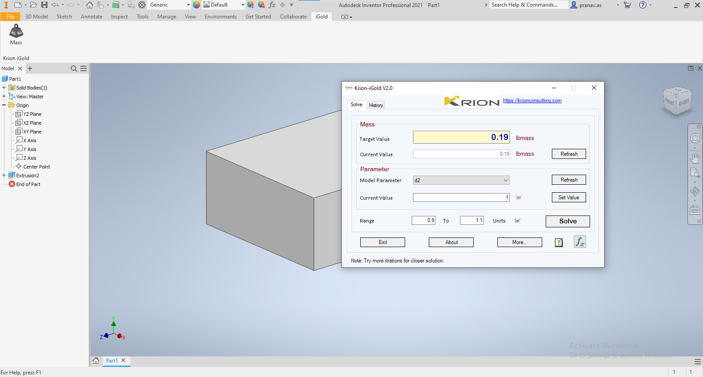Image resolution: width=703 pixels, height=377 pixels.
Task: Select the Solve tab in iGold dialog
Action: point(356,104)
